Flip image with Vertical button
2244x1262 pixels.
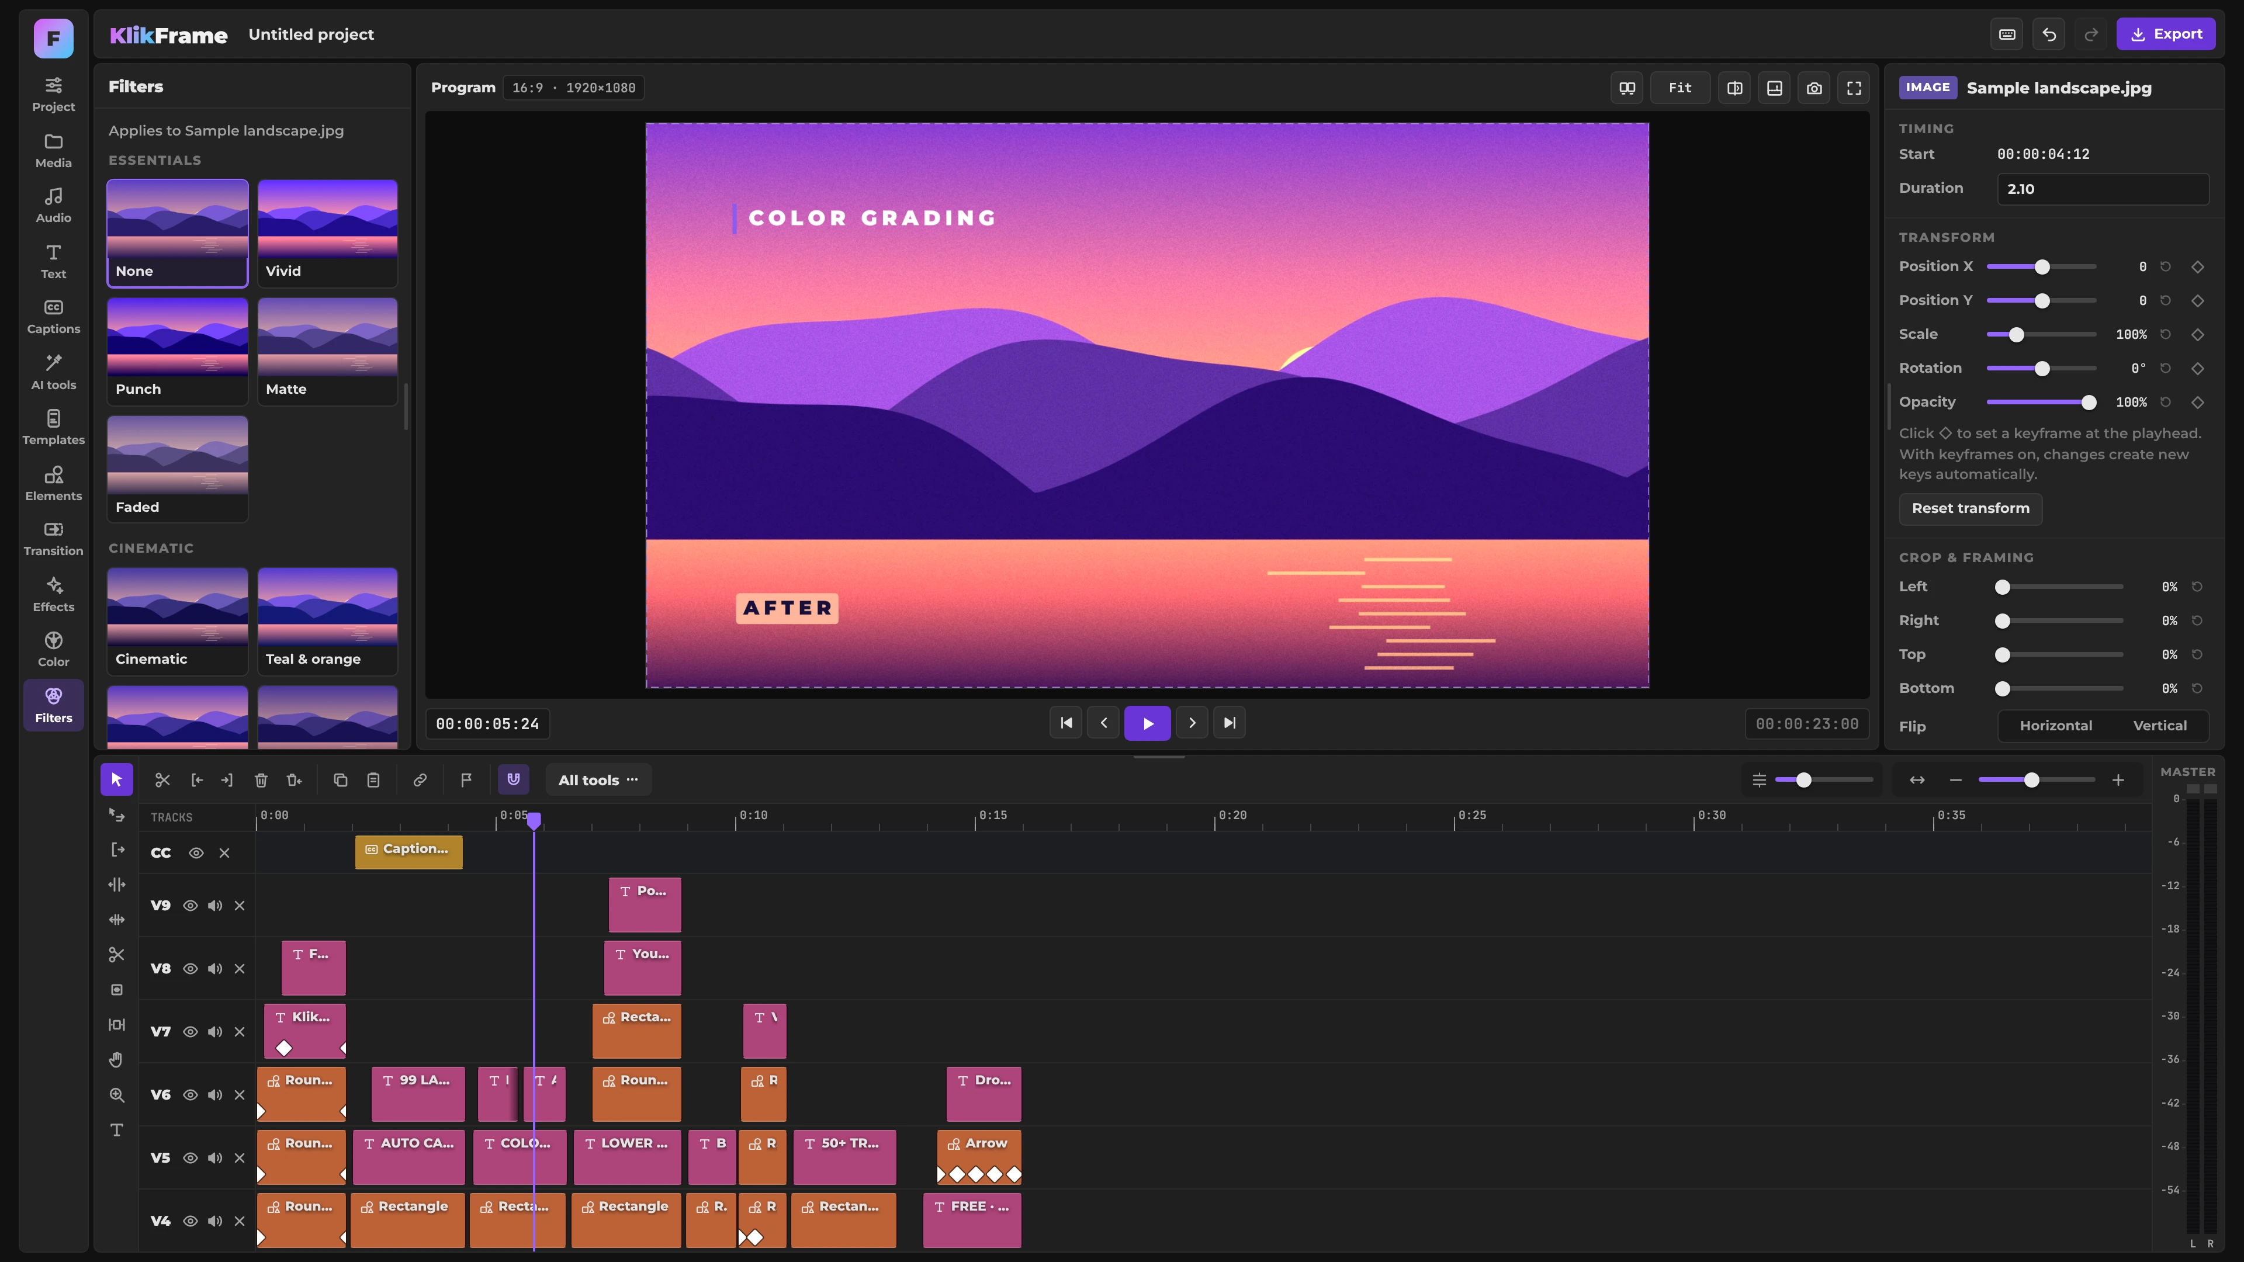2159,726
